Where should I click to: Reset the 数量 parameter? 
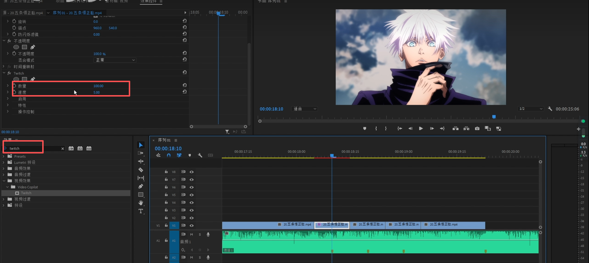click(184, 85)
